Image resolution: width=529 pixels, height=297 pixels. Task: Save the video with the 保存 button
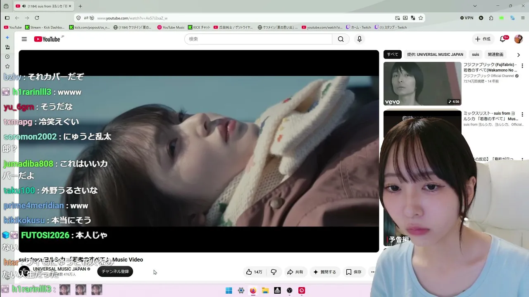pos(354,272)
